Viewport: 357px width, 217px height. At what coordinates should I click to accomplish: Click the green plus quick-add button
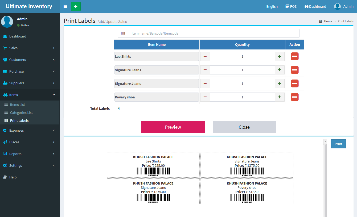pos(76,6)
